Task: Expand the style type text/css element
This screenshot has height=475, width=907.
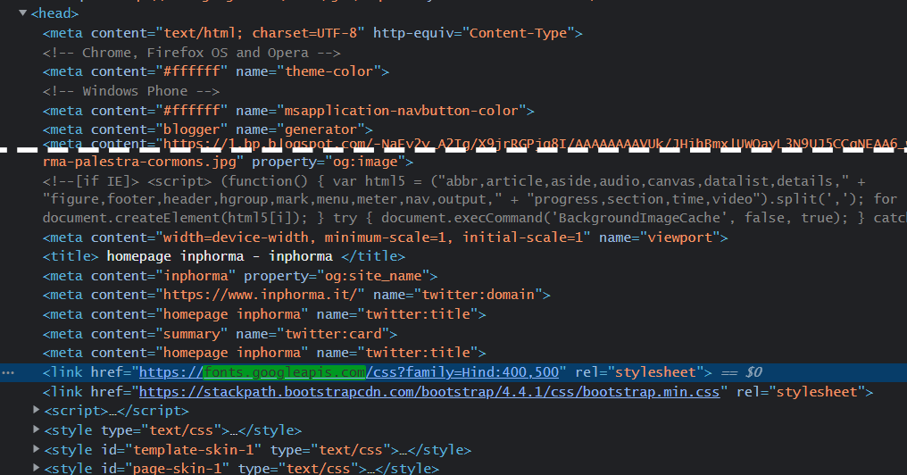Action: 37,429
